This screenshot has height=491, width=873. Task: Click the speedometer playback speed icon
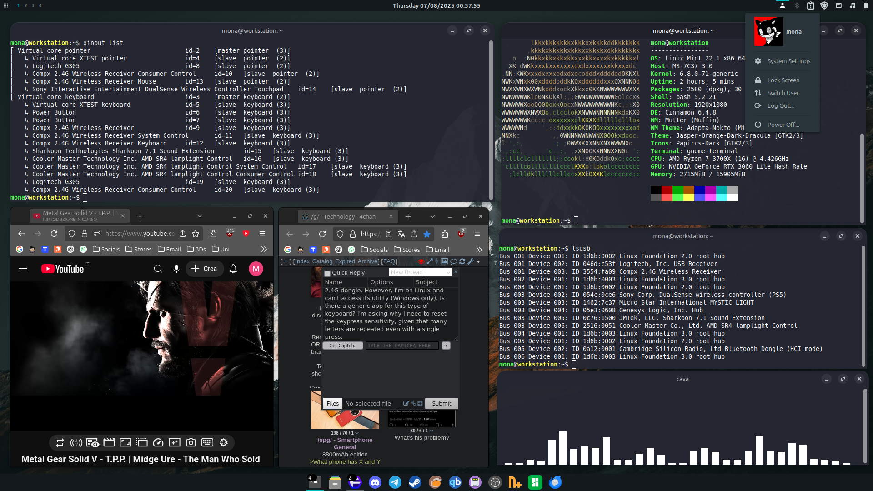158,443
